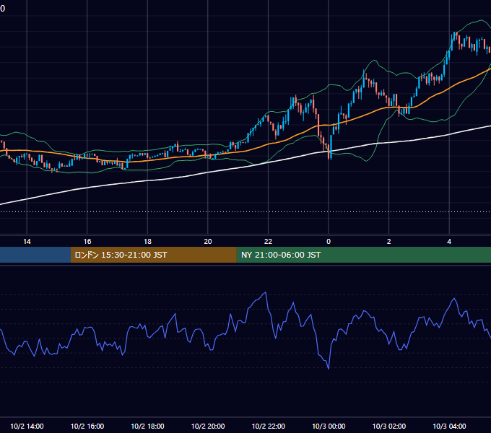Click the NY 21:00-06:00 JST session band
This screenshot has width=491, height=433.
[x=363, y=255]
